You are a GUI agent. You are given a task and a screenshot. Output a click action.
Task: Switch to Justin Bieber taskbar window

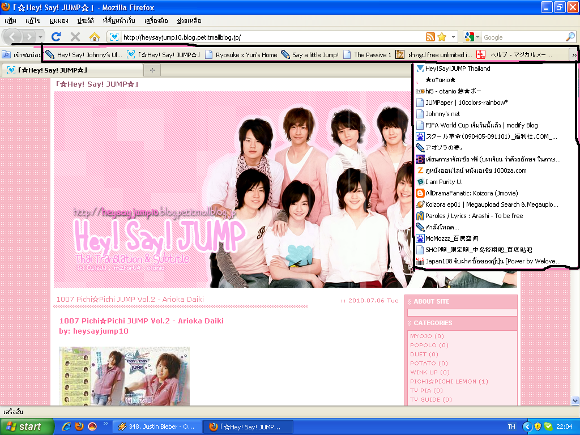tap(157, 427)
